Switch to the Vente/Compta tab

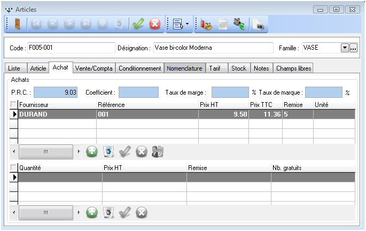tap(94, 68)
